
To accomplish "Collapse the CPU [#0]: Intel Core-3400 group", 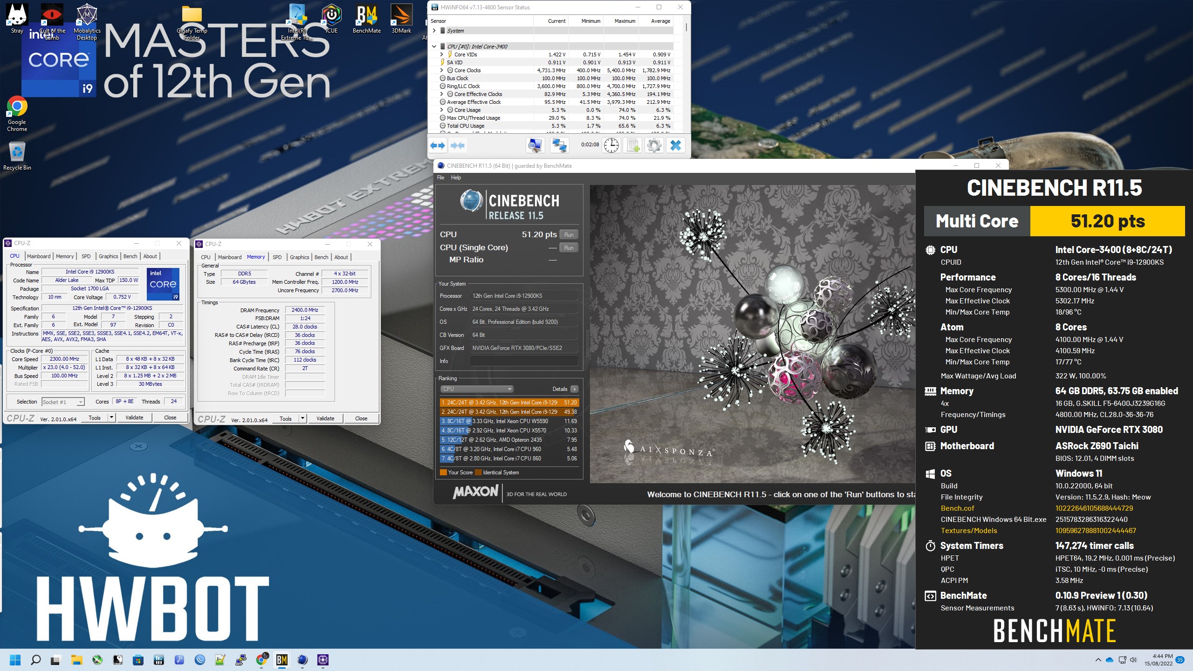I will pos(434,47).
